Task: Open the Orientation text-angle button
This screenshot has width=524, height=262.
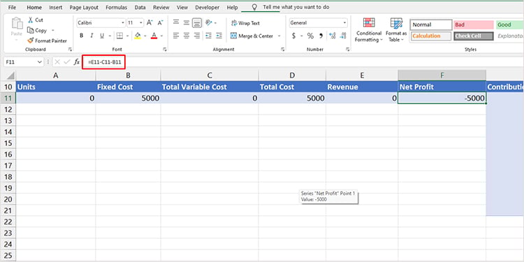Action: [209, 23]
